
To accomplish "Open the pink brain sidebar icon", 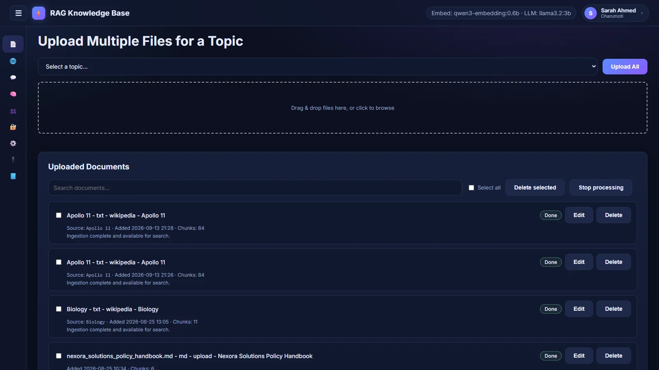I will point(13,94).
